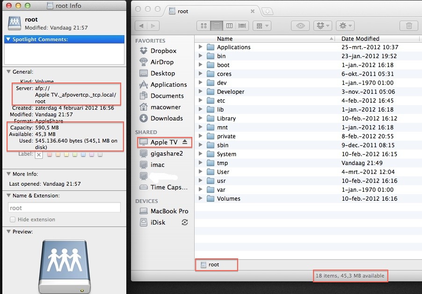
Task: Switch Finder to Cover Flow view
Action: tap(242, 26)
